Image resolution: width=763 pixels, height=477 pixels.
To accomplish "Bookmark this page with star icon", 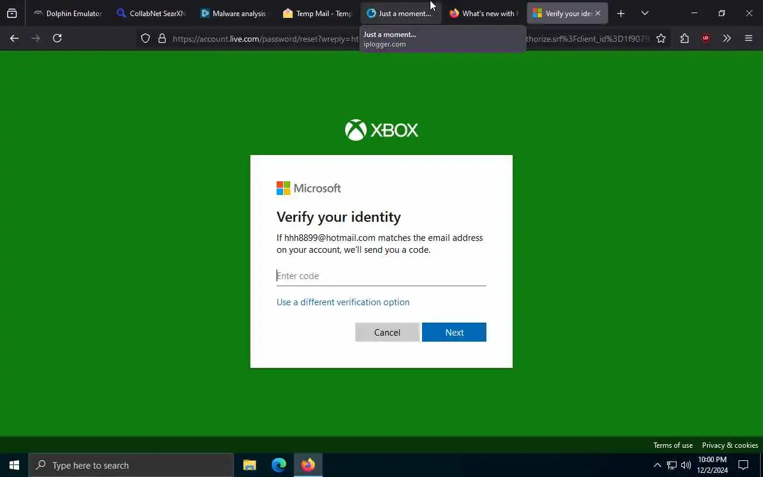I will click(661, 38).
